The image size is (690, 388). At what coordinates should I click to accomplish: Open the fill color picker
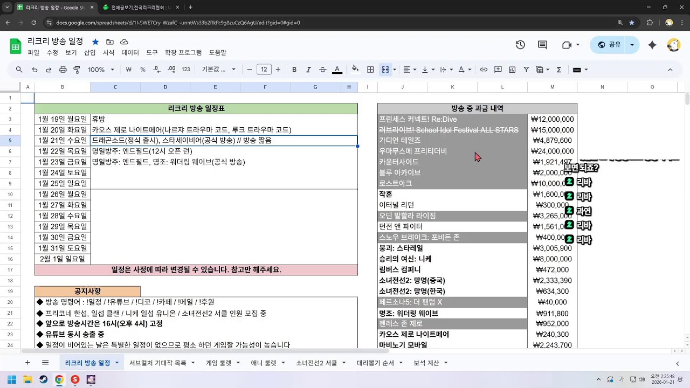355,70
